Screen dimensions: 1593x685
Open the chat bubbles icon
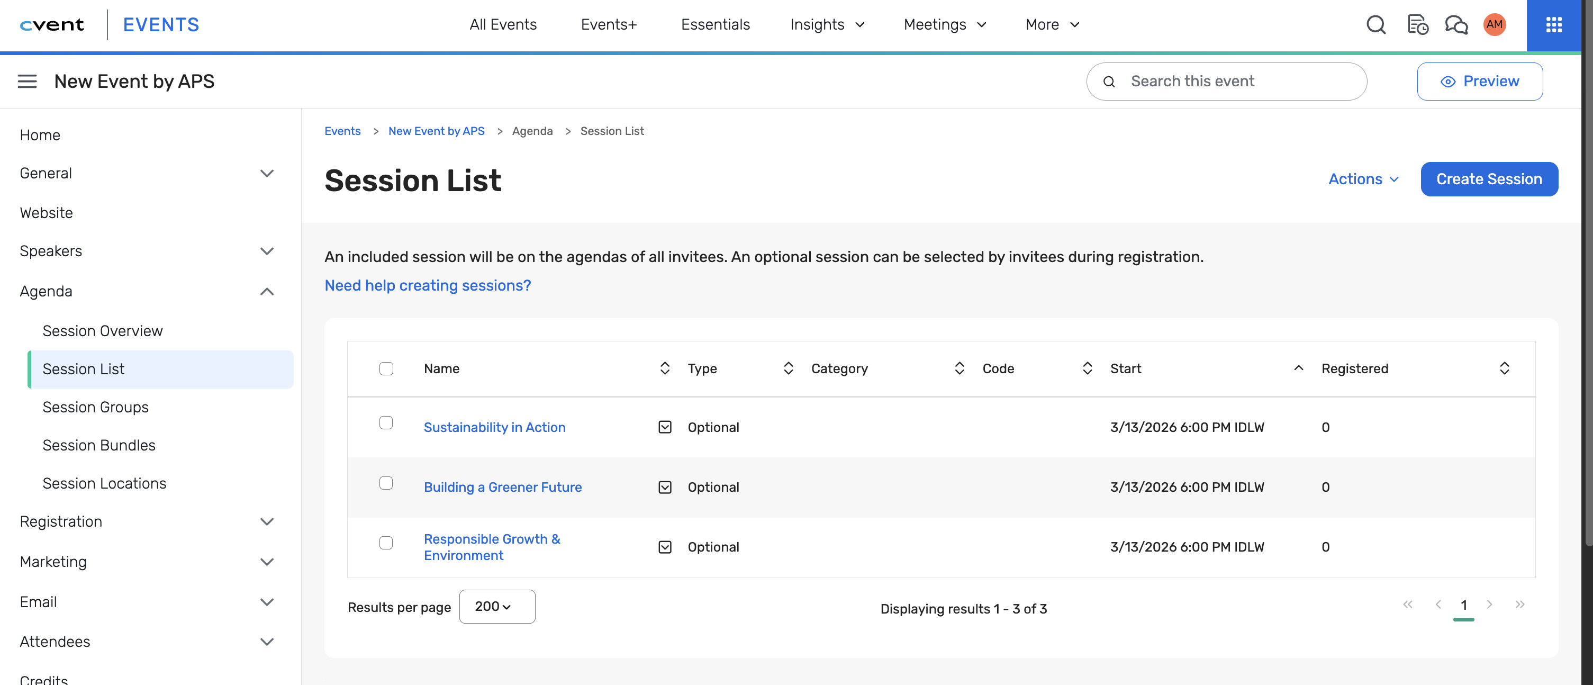[1456, 25]
